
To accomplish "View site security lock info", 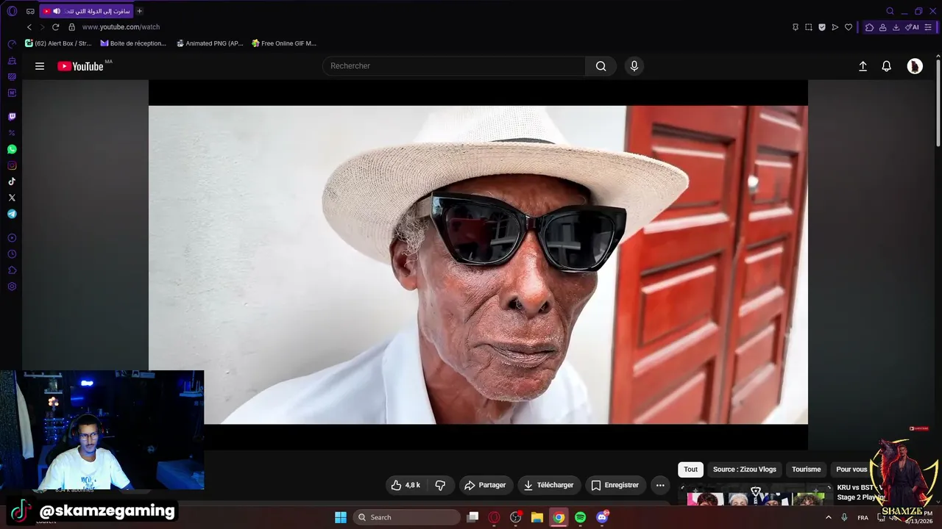I will [x=71, y=27].
